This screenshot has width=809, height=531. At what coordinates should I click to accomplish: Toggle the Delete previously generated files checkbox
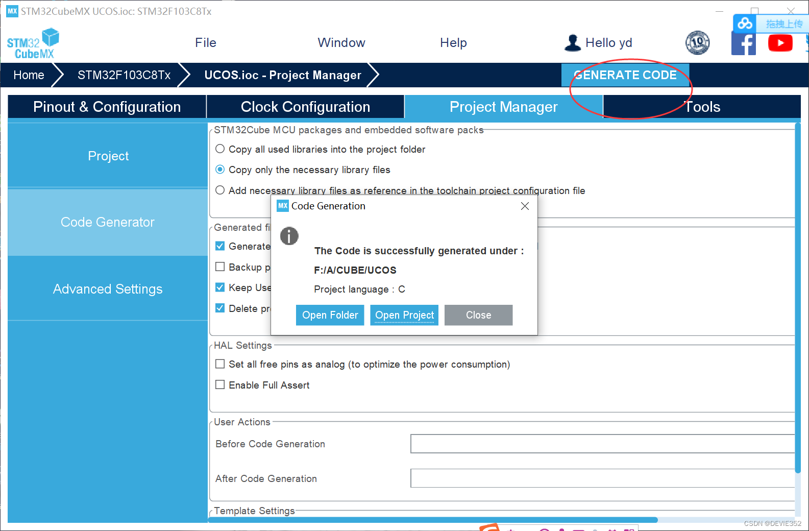pos(220,308)
